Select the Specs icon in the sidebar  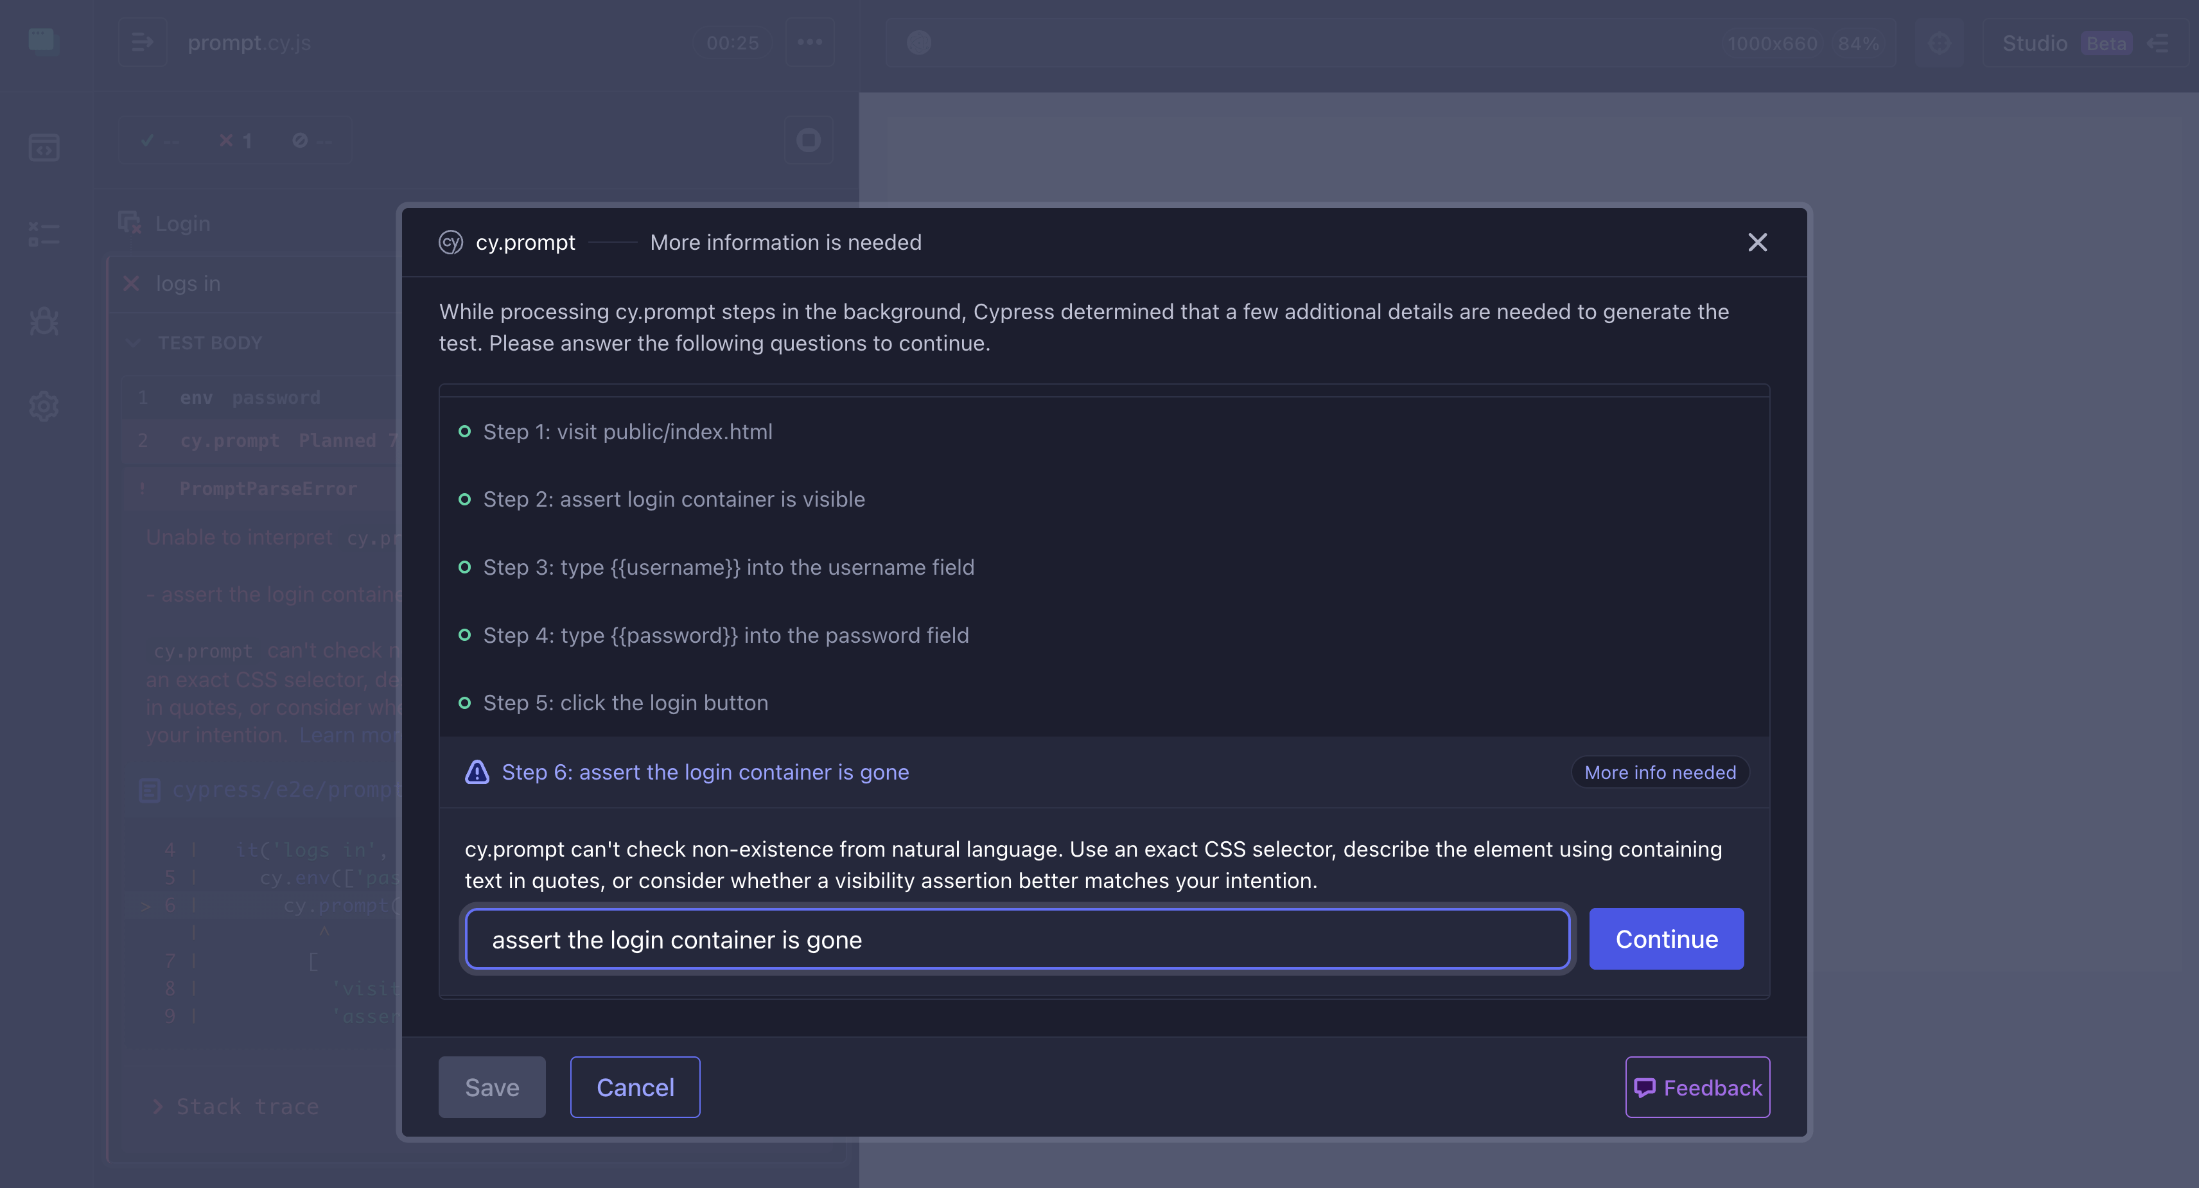(x=44, y=147)
